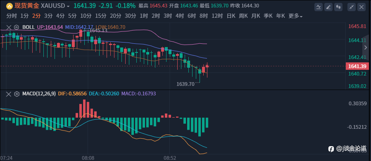This screenshot has height=161, width=371.
Task: Switch to 1分 timeframe
Action: pos(25,16)
